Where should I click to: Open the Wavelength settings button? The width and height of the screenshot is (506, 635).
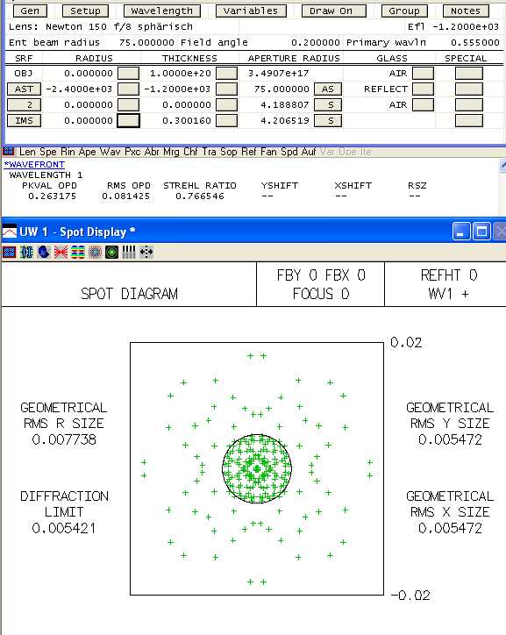[x=162, y=11]
